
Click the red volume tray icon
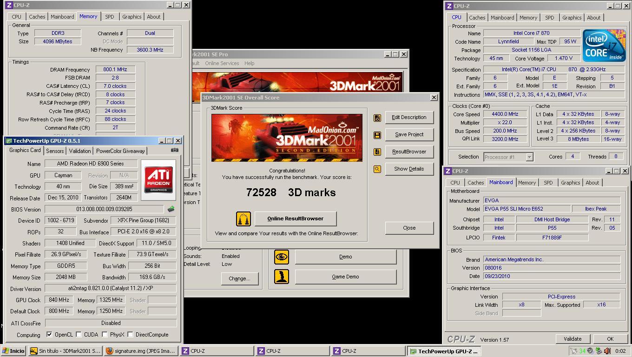(x=607, y=351)
